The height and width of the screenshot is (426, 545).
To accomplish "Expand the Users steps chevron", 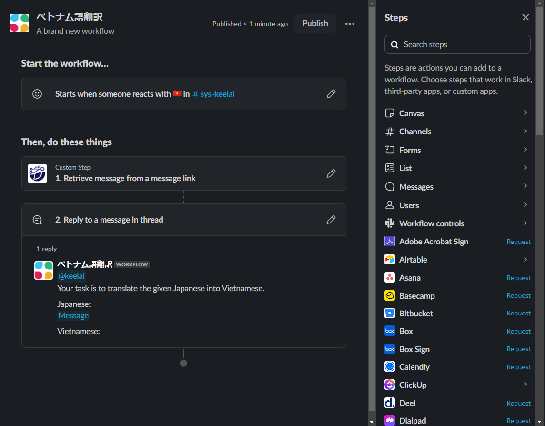I will point(525,204).
